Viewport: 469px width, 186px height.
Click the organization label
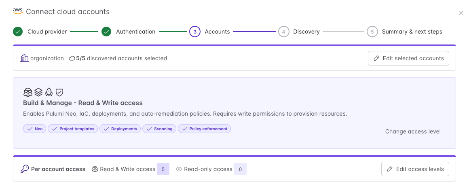47,58
